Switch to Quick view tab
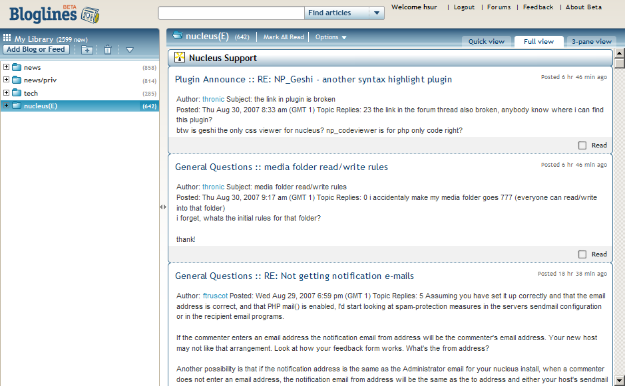This screenshot has width=625, height=386. [486, 41]
